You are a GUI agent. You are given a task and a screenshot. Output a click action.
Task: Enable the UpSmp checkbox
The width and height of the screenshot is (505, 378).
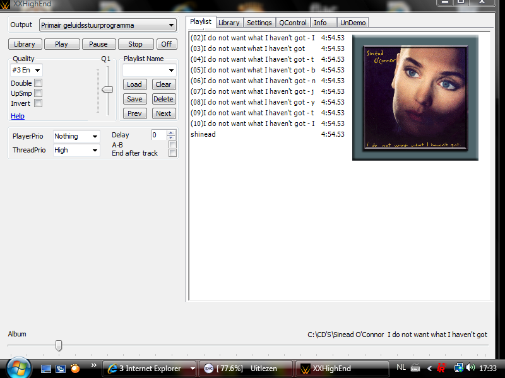coord(39,93)
